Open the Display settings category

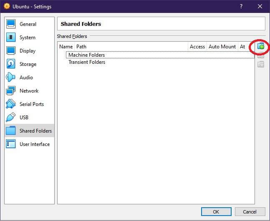30,51
